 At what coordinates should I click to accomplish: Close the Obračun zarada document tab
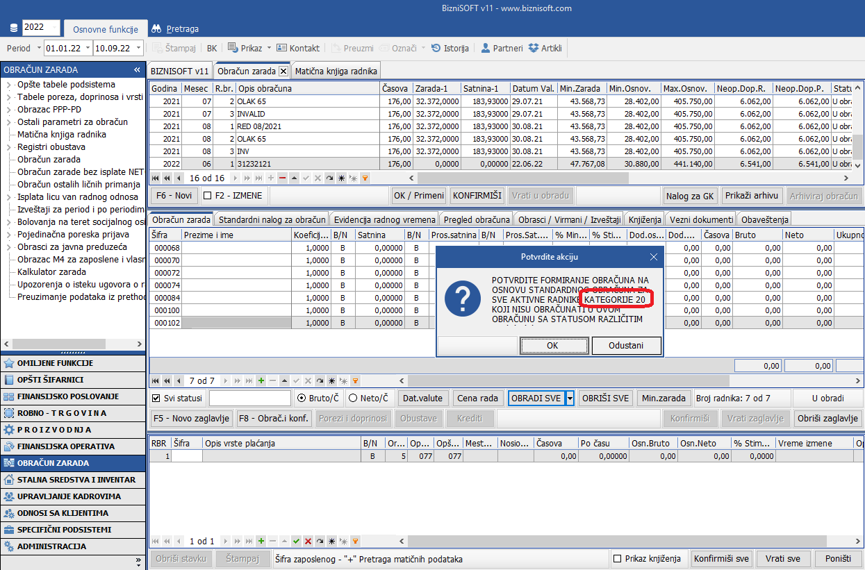(283, 71)
